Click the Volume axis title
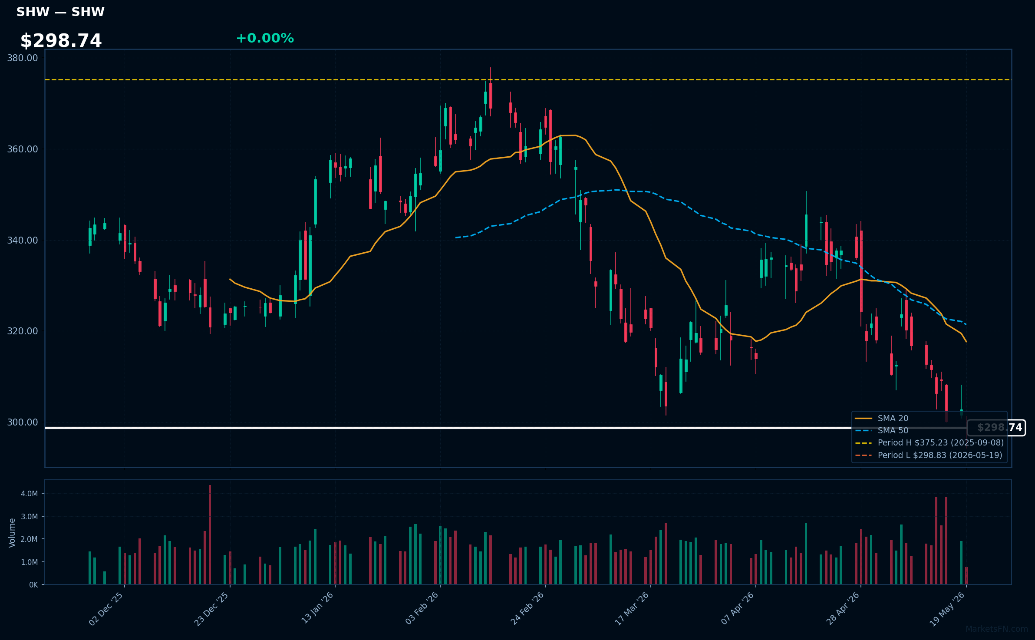The height and width of the screenshot is (640, 1035). [x=12, y=533]
